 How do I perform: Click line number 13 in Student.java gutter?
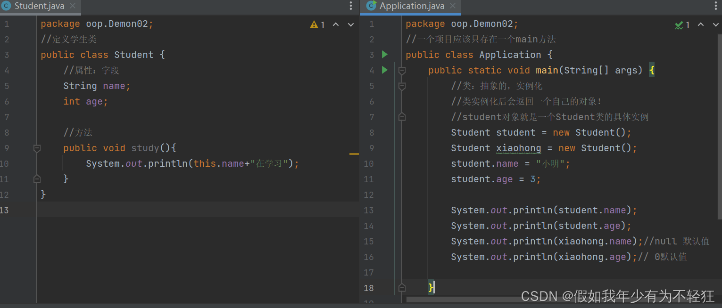click(x=5, y=210)
